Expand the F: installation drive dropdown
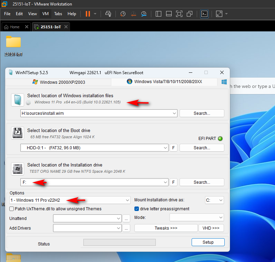The image size is (275, 262). click(x=165, y=182)
